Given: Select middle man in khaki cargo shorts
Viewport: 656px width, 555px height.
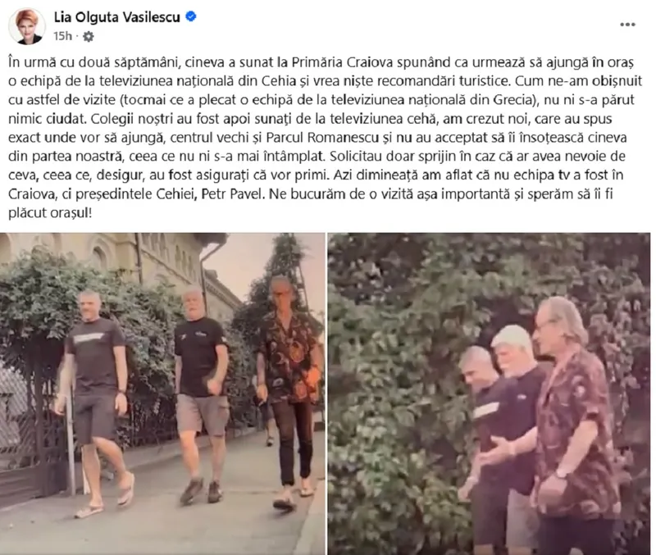Looking at the screenshot, I should tap(202, 394).
